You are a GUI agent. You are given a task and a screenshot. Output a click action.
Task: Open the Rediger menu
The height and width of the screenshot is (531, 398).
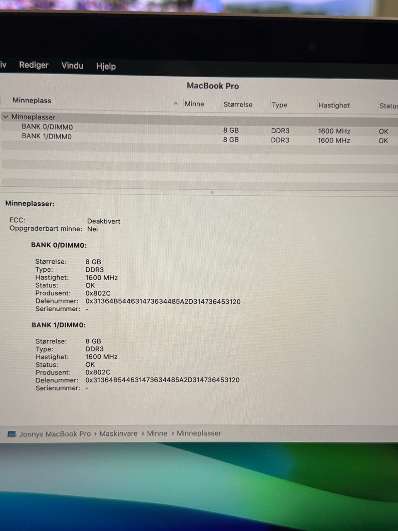pyautogui.click(x=34, y=65)
